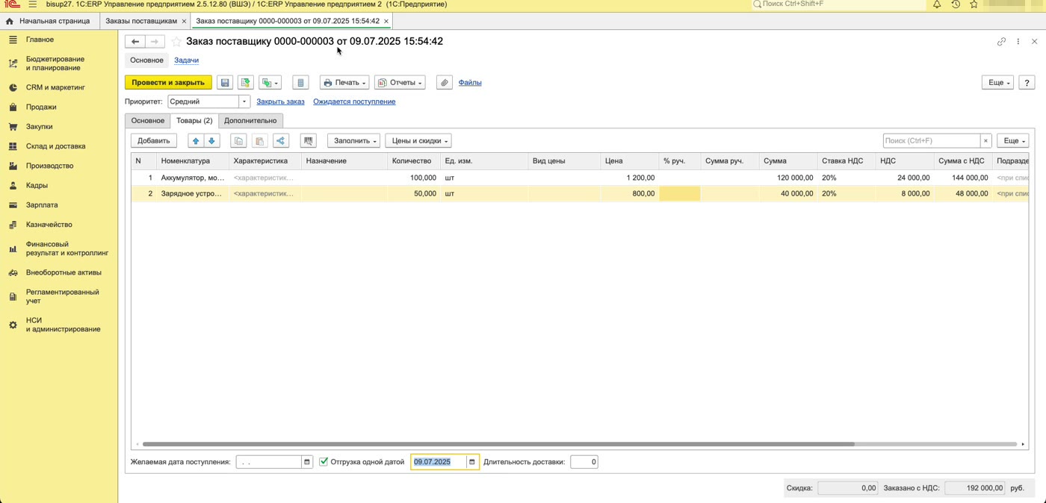Open the create-based-on dropdown
Image resolution: width=1046 pixels, height=503 pixels.
click(x=270, y=83)
